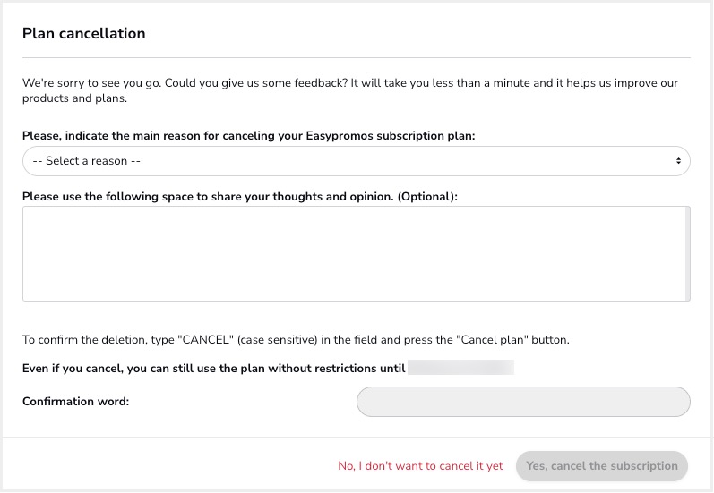Click the "Plan cancellation" heading
Viewport: 714px width, 493px height.
84,33
